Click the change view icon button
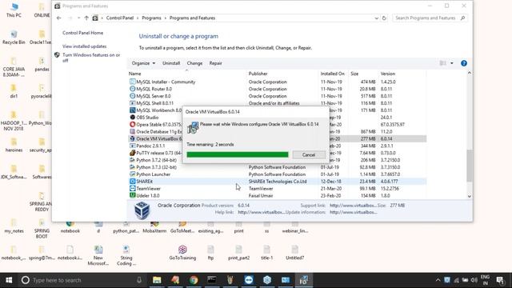Screen dimensions: 512x288 [442, 63]
